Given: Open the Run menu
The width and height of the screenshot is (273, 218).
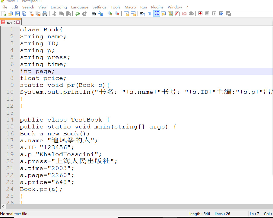Looking at the screenshot, I should pos(144,7).
